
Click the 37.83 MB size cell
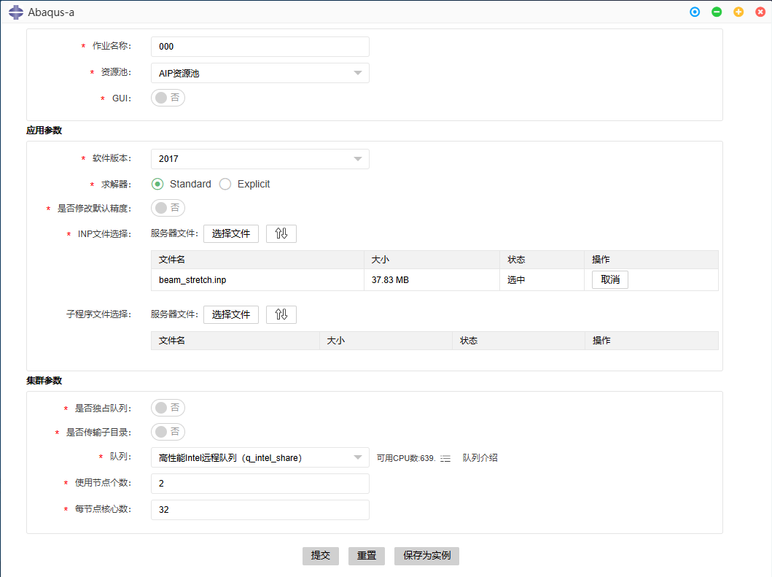pyautogui.click(x=432, y=280)
